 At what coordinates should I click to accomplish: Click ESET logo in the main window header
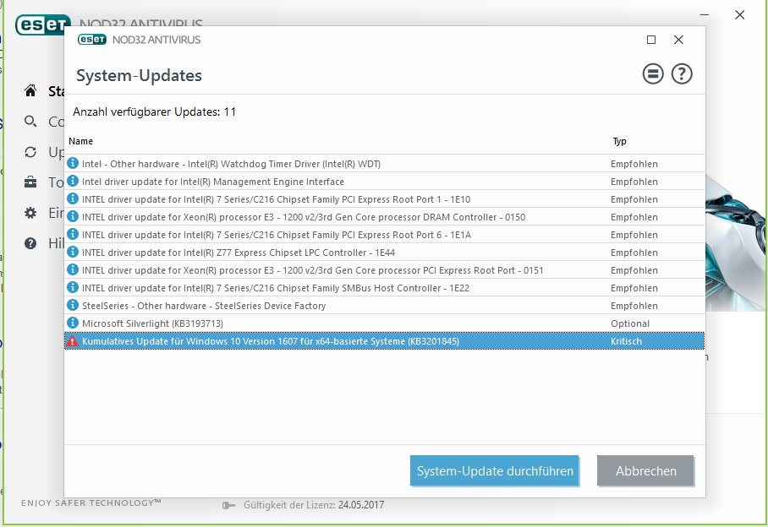42,25
